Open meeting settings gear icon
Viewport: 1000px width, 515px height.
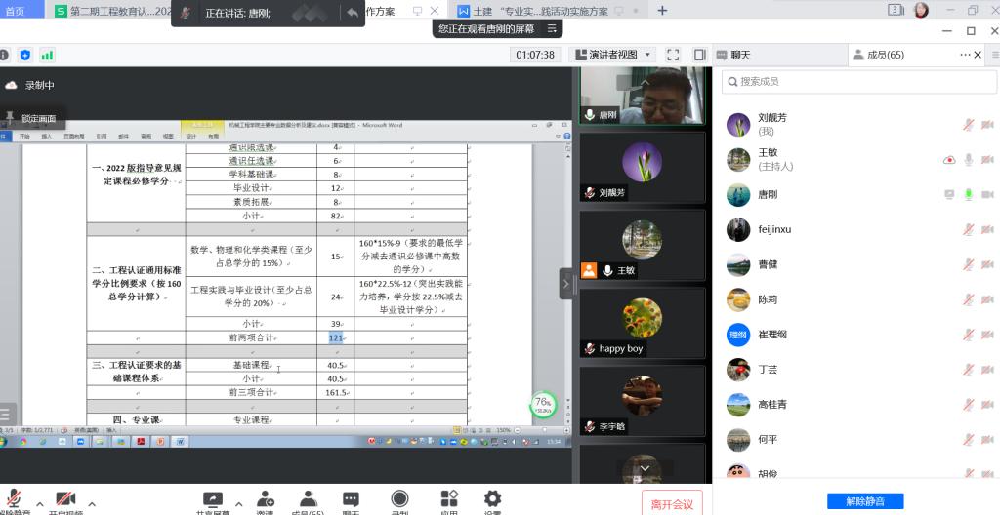(x=492, y=500)
